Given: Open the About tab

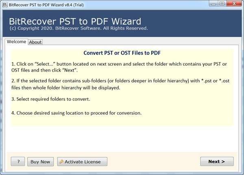Looking at the screenshot, I should [x=35, y=42].
